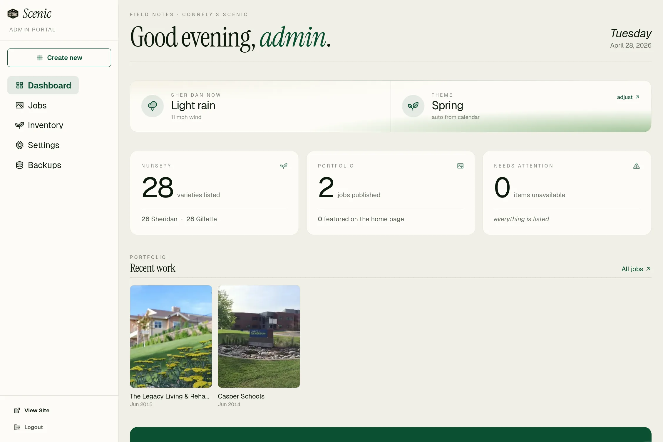Click the 'Tuesday' day label
The width and height of the screenshot is (663, 442).
631,33
